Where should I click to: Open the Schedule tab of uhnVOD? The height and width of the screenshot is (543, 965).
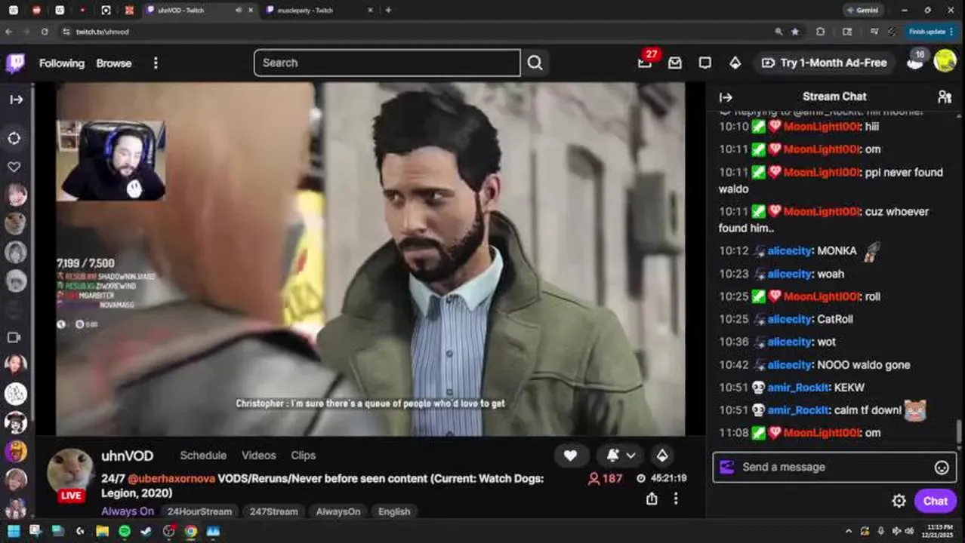[x=203, y=456]
